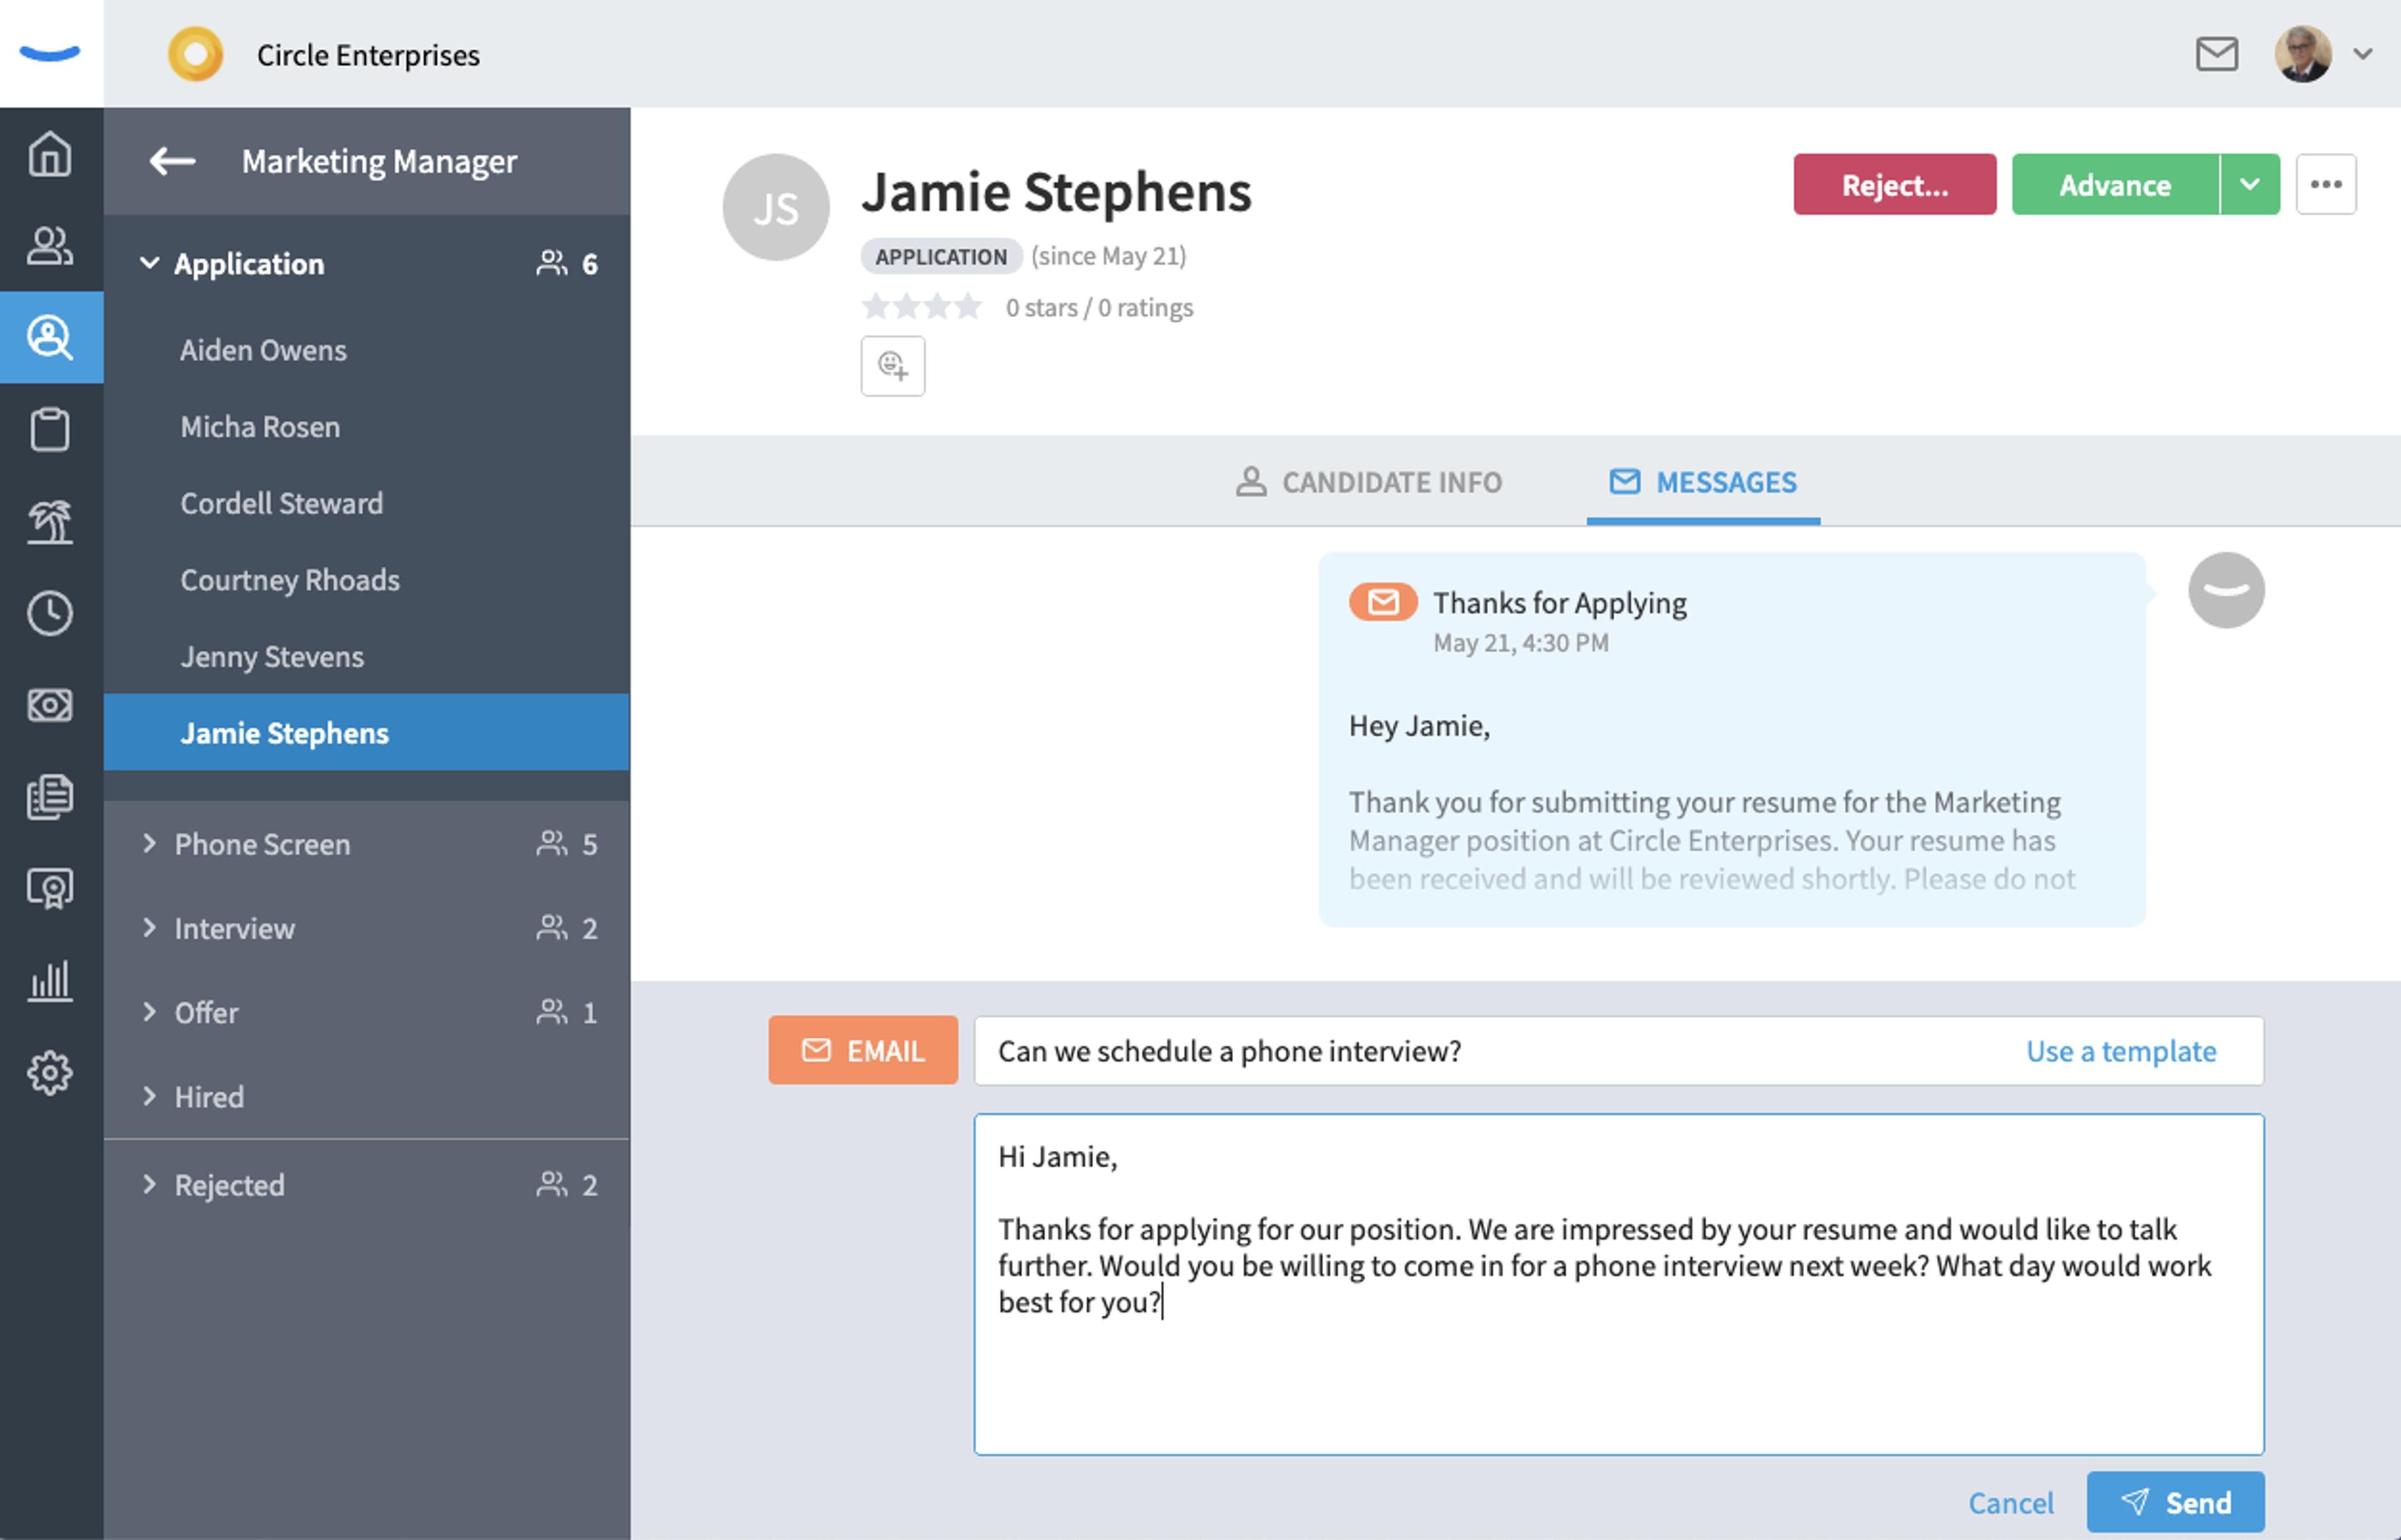This screenshot has width=2401, height=1540.
Task: Open the Thanks for Applying message
Action: coord(1732,740)
